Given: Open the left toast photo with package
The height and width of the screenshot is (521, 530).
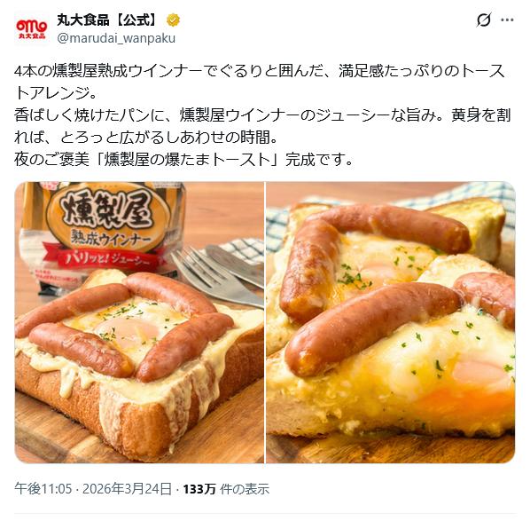Looking at the screenshot, I should click(139, 322).
